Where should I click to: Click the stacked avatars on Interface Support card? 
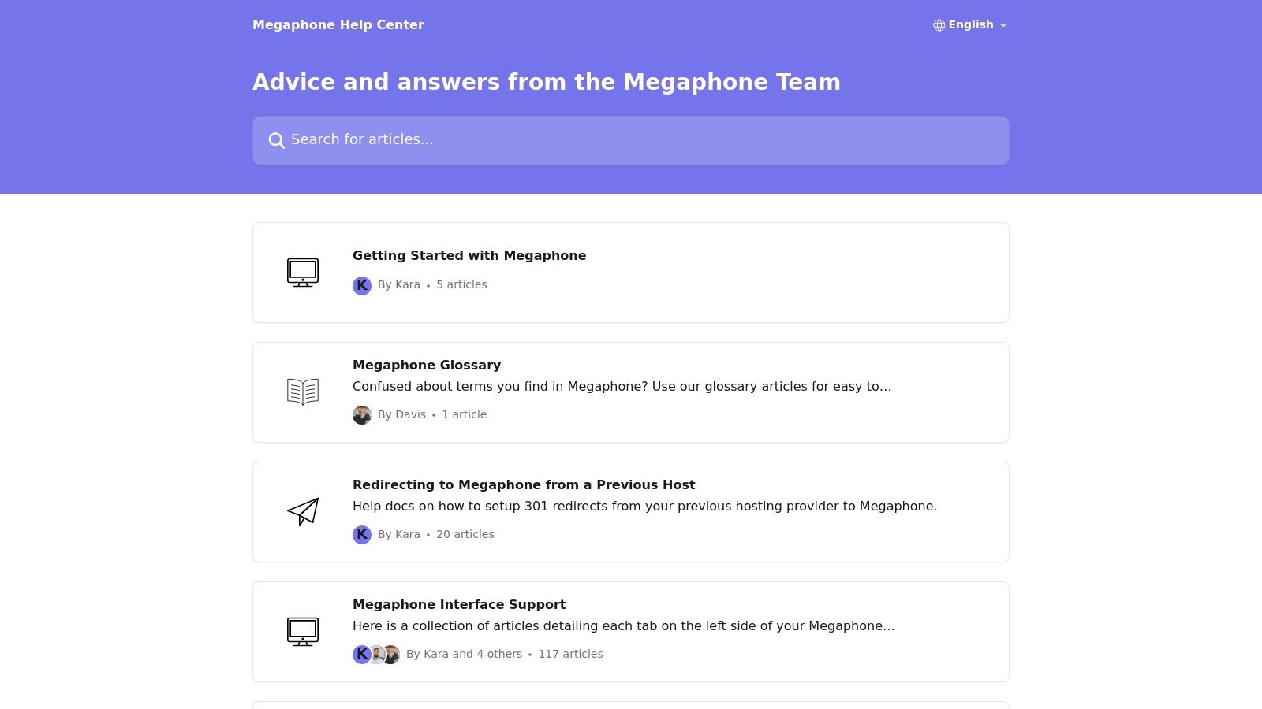pyautogui.click(x=375, y=654)
